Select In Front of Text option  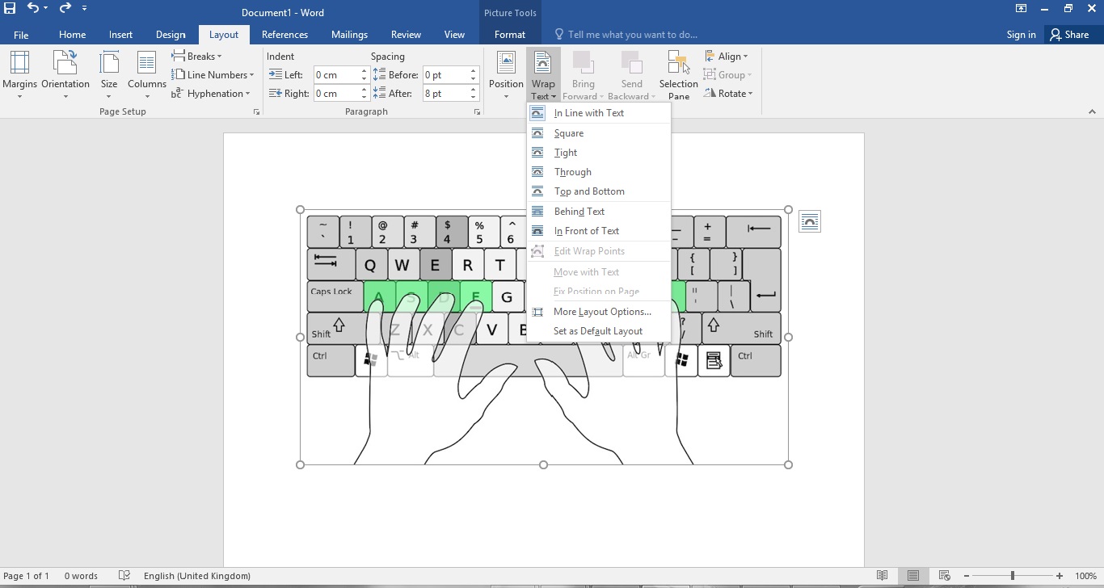pos(599,231)
